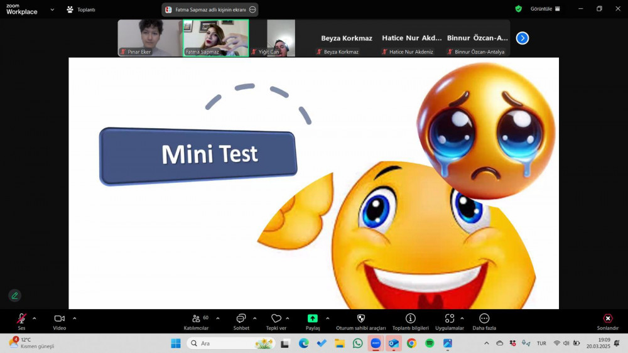Click the taskbar Ara search box
628x353 pixels.
pyautogui.click(x=230, y=344)
